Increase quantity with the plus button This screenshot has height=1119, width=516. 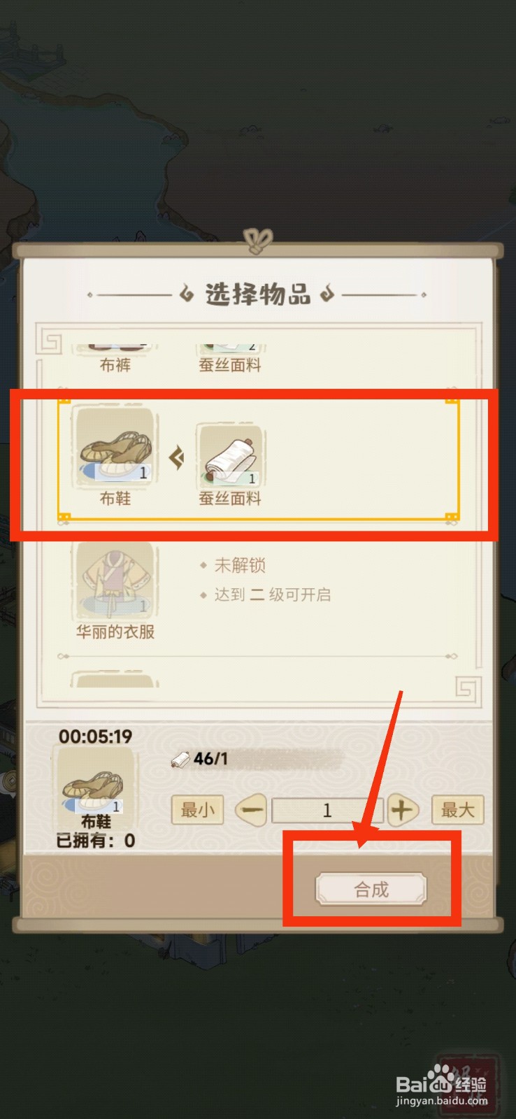pos(402,811)
